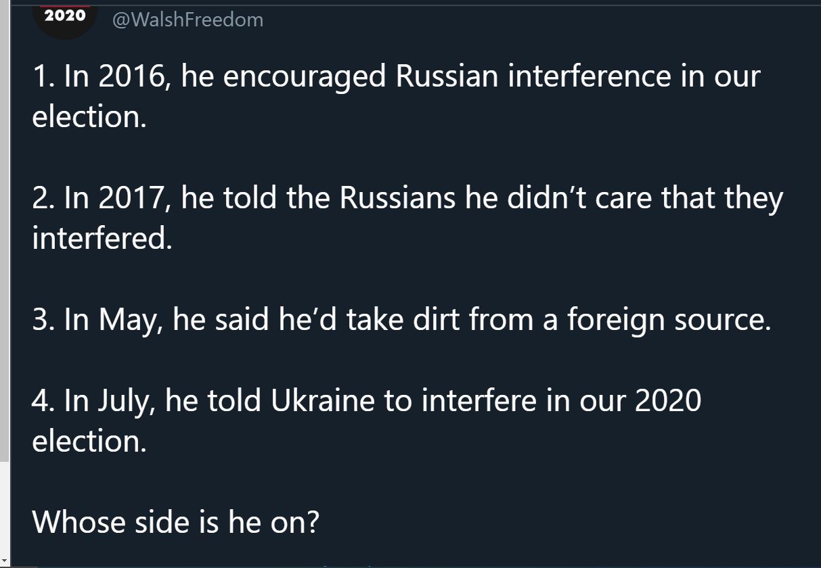Viewport: 821px width, 568px height.
Task: Click the tweet line starting "1. In 2016"
Action: pyautogui.click(x=396, y=76)
